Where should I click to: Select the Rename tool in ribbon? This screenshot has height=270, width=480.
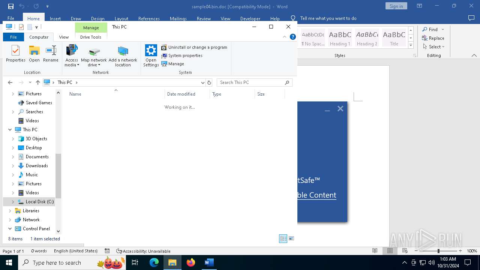pyautogui.click(x=51, y=53)
